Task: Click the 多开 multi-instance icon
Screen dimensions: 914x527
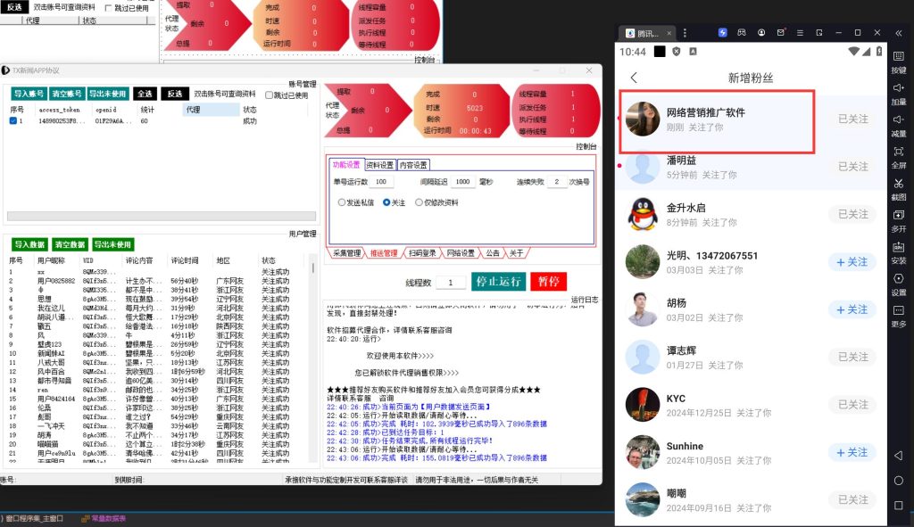Action: pos(898,216)
